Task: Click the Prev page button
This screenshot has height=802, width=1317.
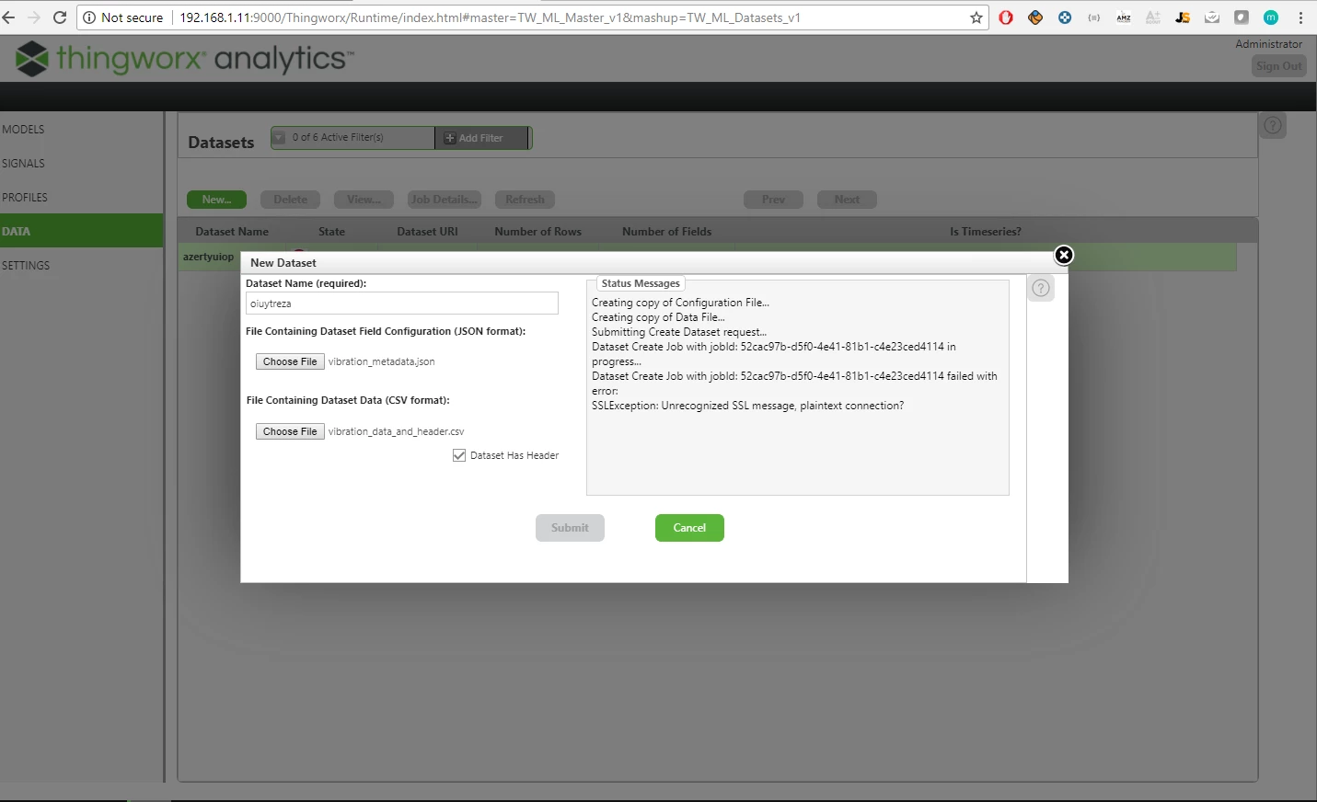Action: [x=773, y=200]
